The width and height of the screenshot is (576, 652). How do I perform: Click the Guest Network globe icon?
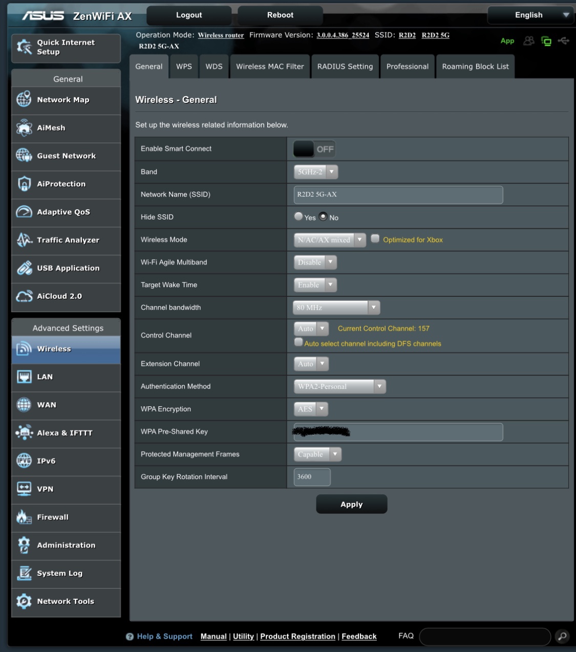[x=24, y=156]
